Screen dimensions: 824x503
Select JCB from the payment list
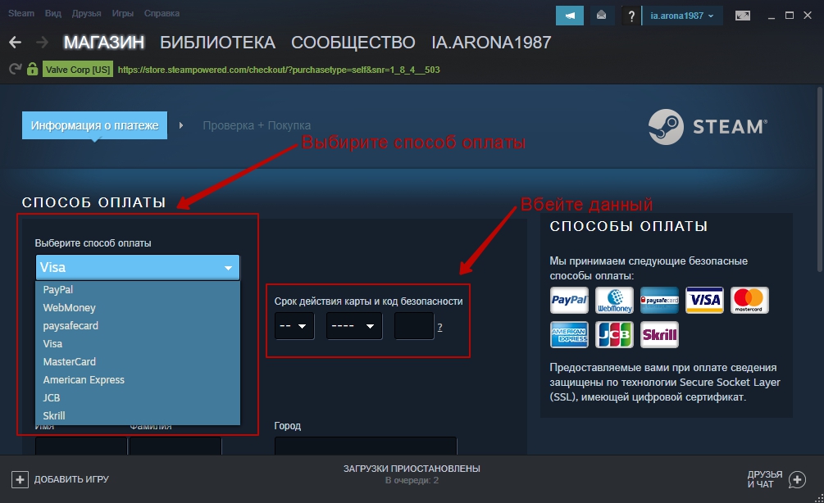pos(138,397)
